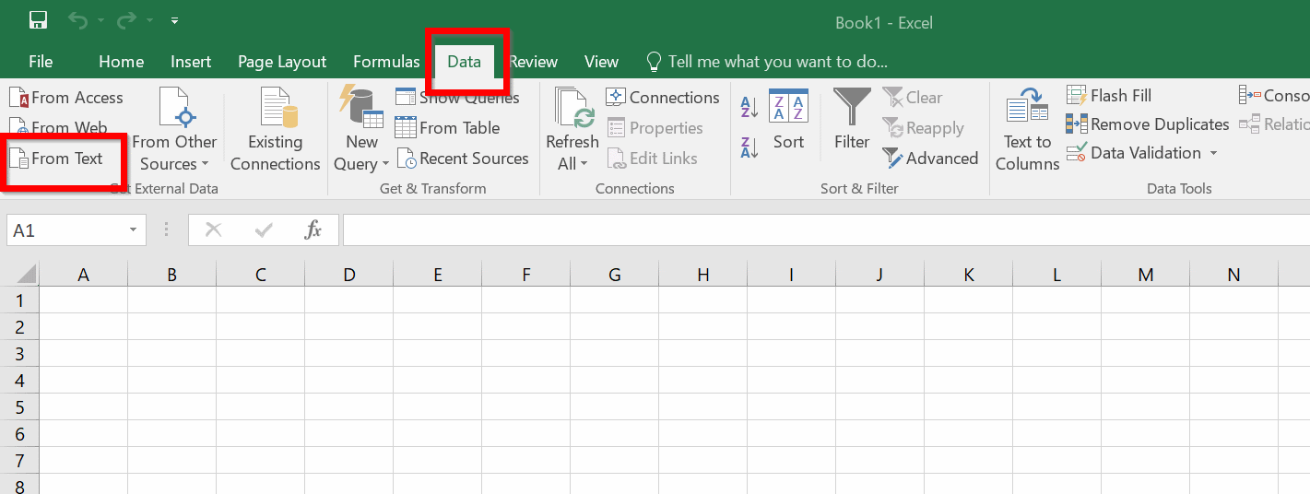
Task: Sort ascending with A to Z icon
Action: point(749,108)
